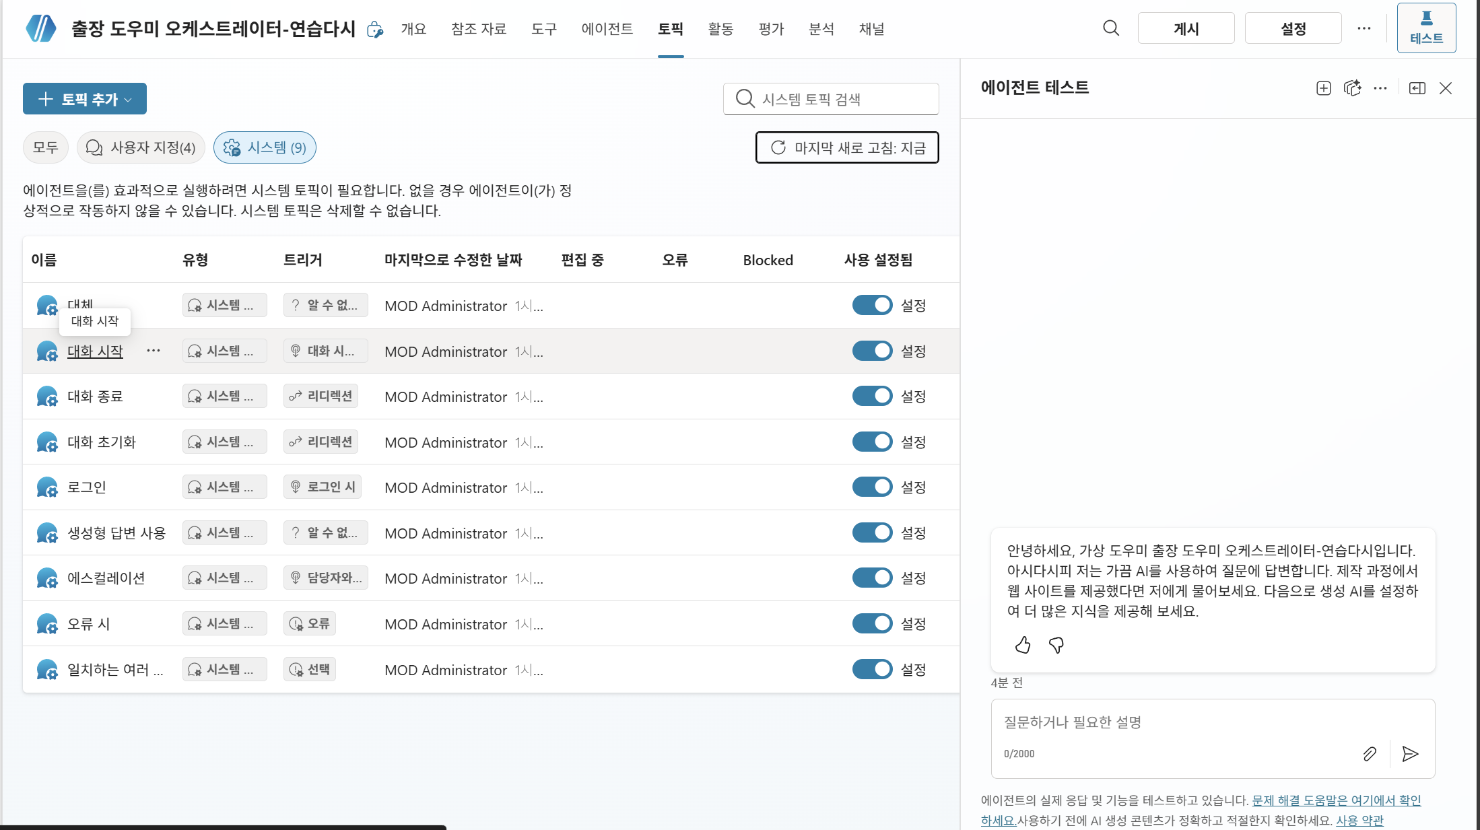Click the 게시 publish button
Viewport: 1480px width, 830px height.
[1186, 28]
